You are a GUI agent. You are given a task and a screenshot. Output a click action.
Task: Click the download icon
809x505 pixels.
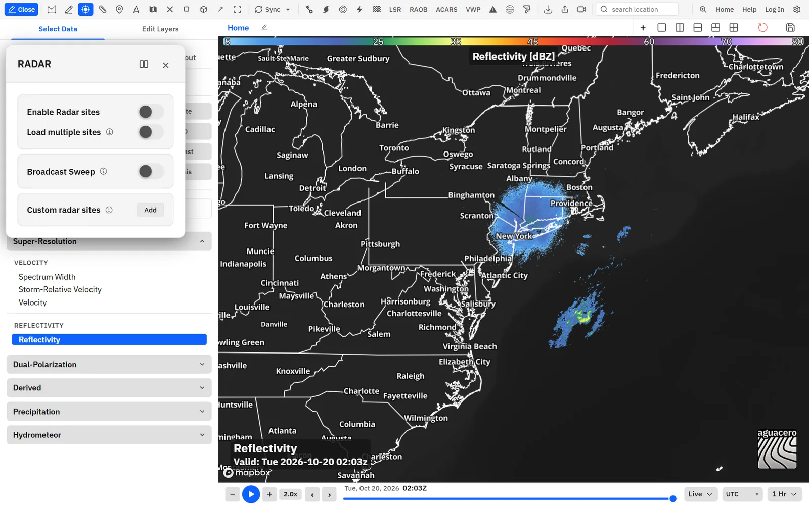pos(548,9)
